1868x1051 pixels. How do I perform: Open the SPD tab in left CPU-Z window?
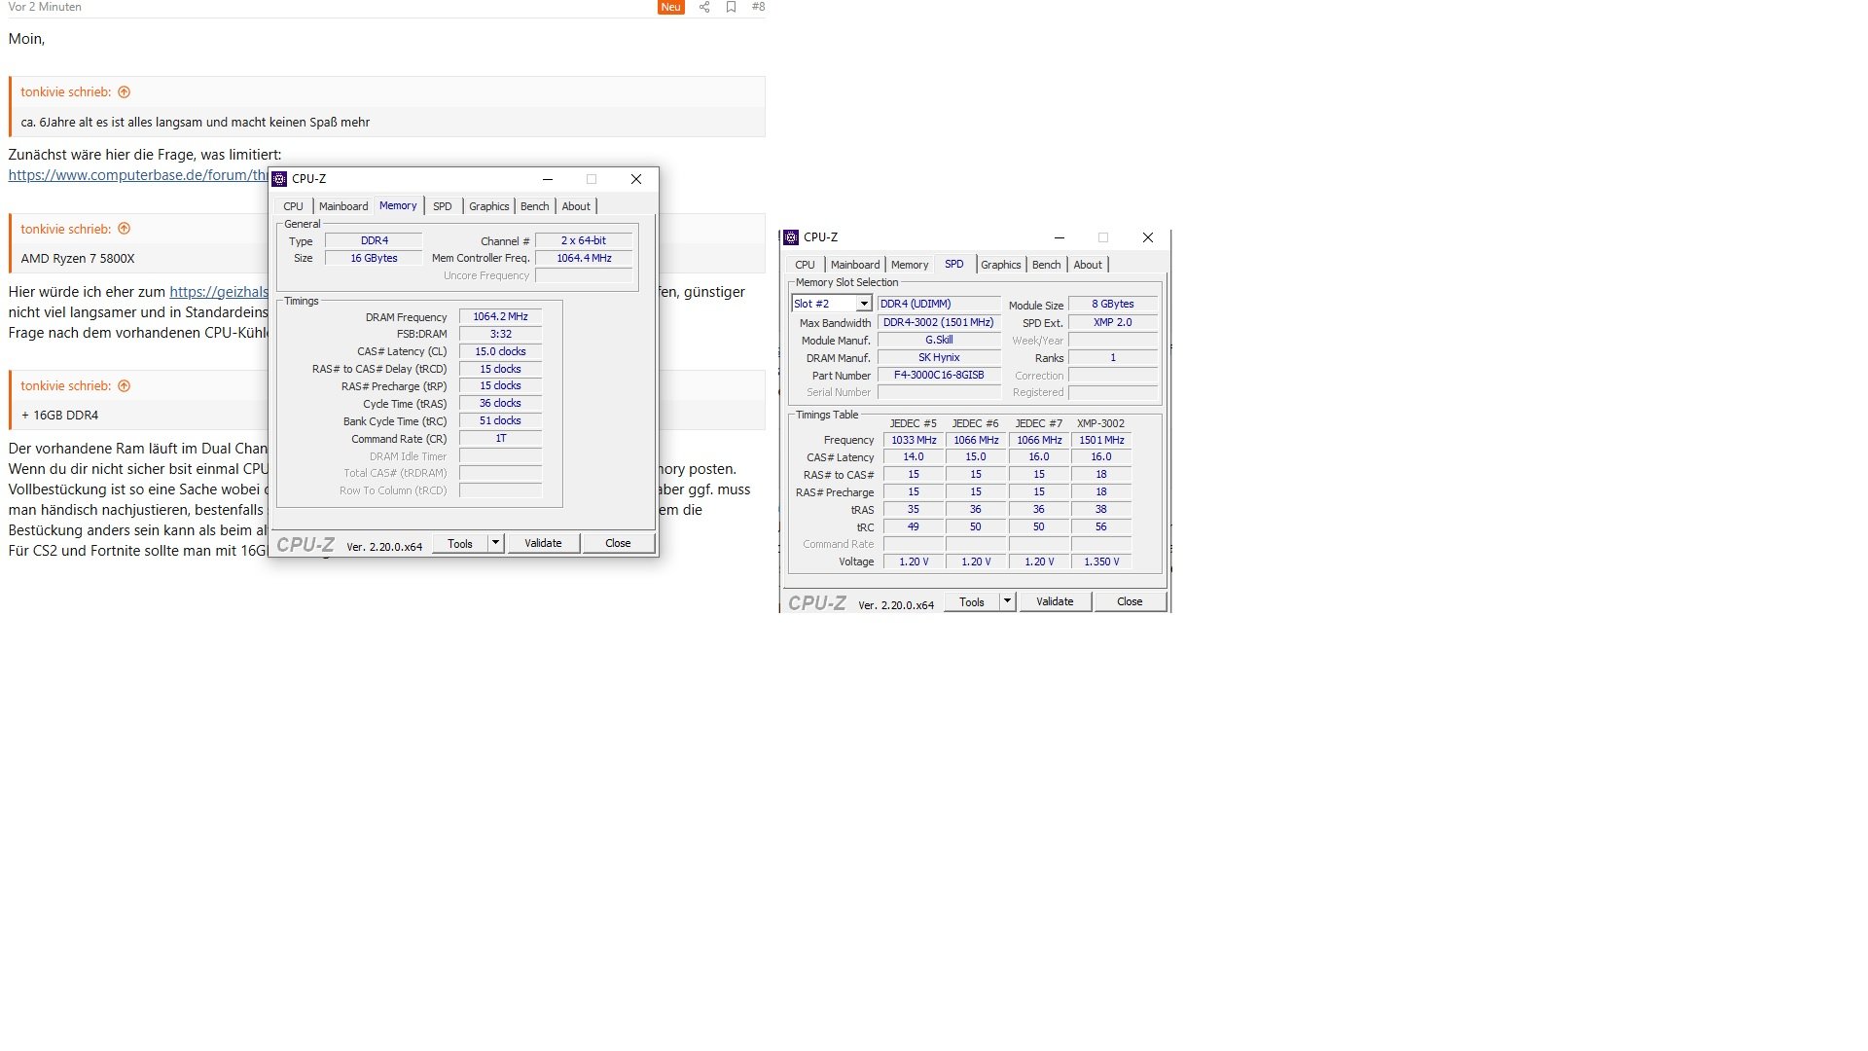tap(443, 206)
